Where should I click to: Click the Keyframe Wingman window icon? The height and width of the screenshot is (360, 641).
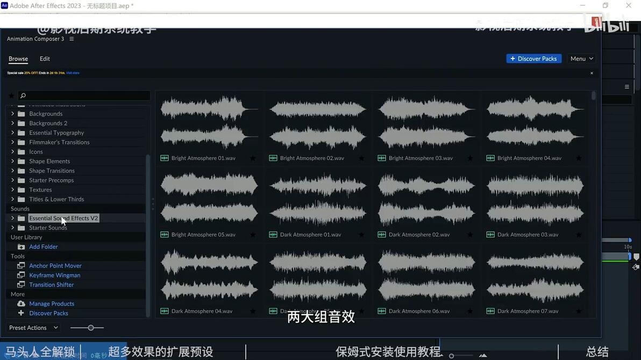click(21, 275)
